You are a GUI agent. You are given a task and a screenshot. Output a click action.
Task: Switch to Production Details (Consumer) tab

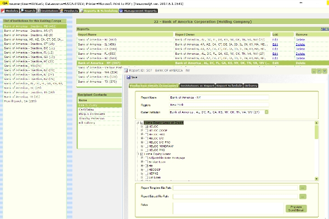(x=154, y=86)
